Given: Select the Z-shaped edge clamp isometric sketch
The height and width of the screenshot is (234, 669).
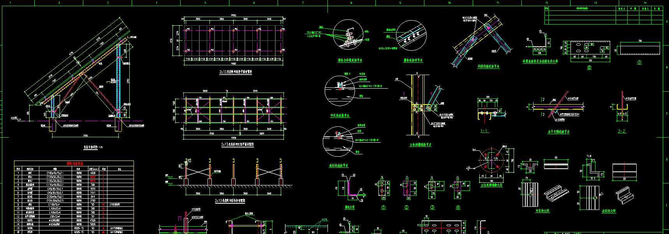Looking at the screenshot, I should 622,194.
